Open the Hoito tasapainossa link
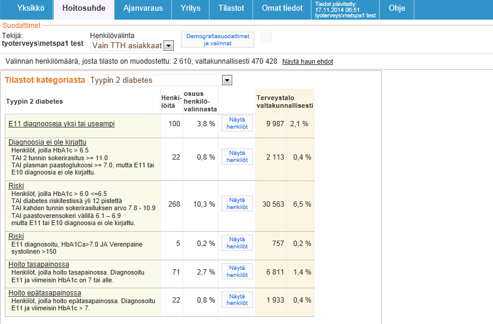The width and height of the screenshot is (493, 324). point(39,264)
